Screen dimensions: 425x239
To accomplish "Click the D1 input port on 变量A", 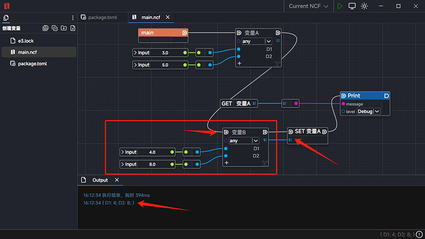I will point(238,49).
